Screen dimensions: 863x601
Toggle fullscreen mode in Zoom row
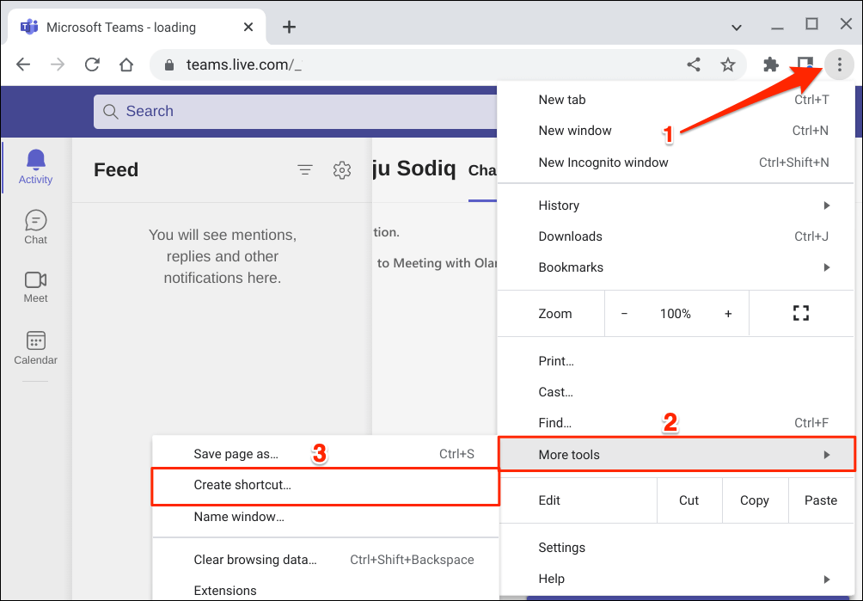pos(801,314)
